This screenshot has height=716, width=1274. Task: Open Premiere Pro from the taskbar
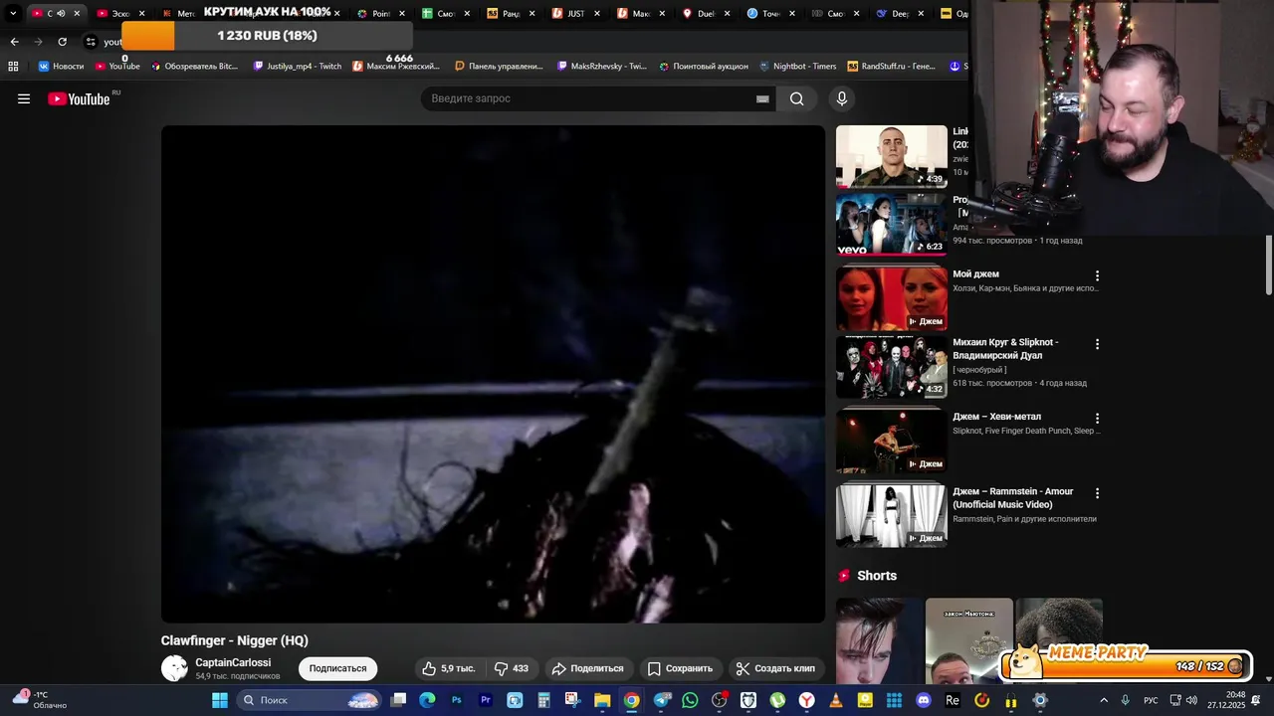(x=486, y=700)
